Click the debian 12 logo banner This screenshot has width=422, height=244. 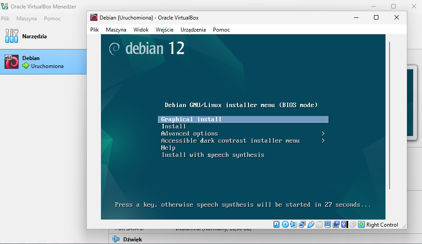coord(147,48)
